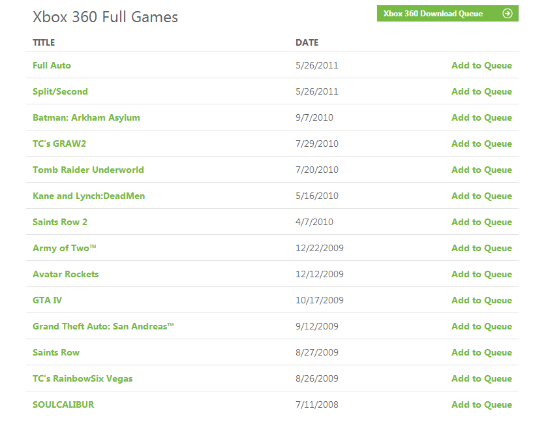The width and height of the screenshot is (533, 426).
Task: Add Avatar Rockets to queue
Action: coord(481,274)
